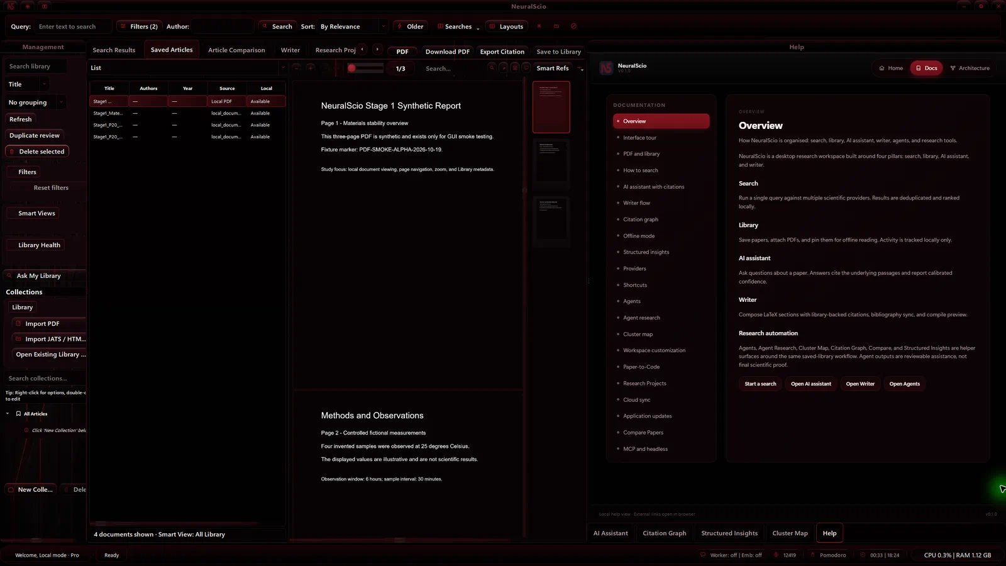
Task: Collapse the All Articles tree node
Action: tap(8, 414)
